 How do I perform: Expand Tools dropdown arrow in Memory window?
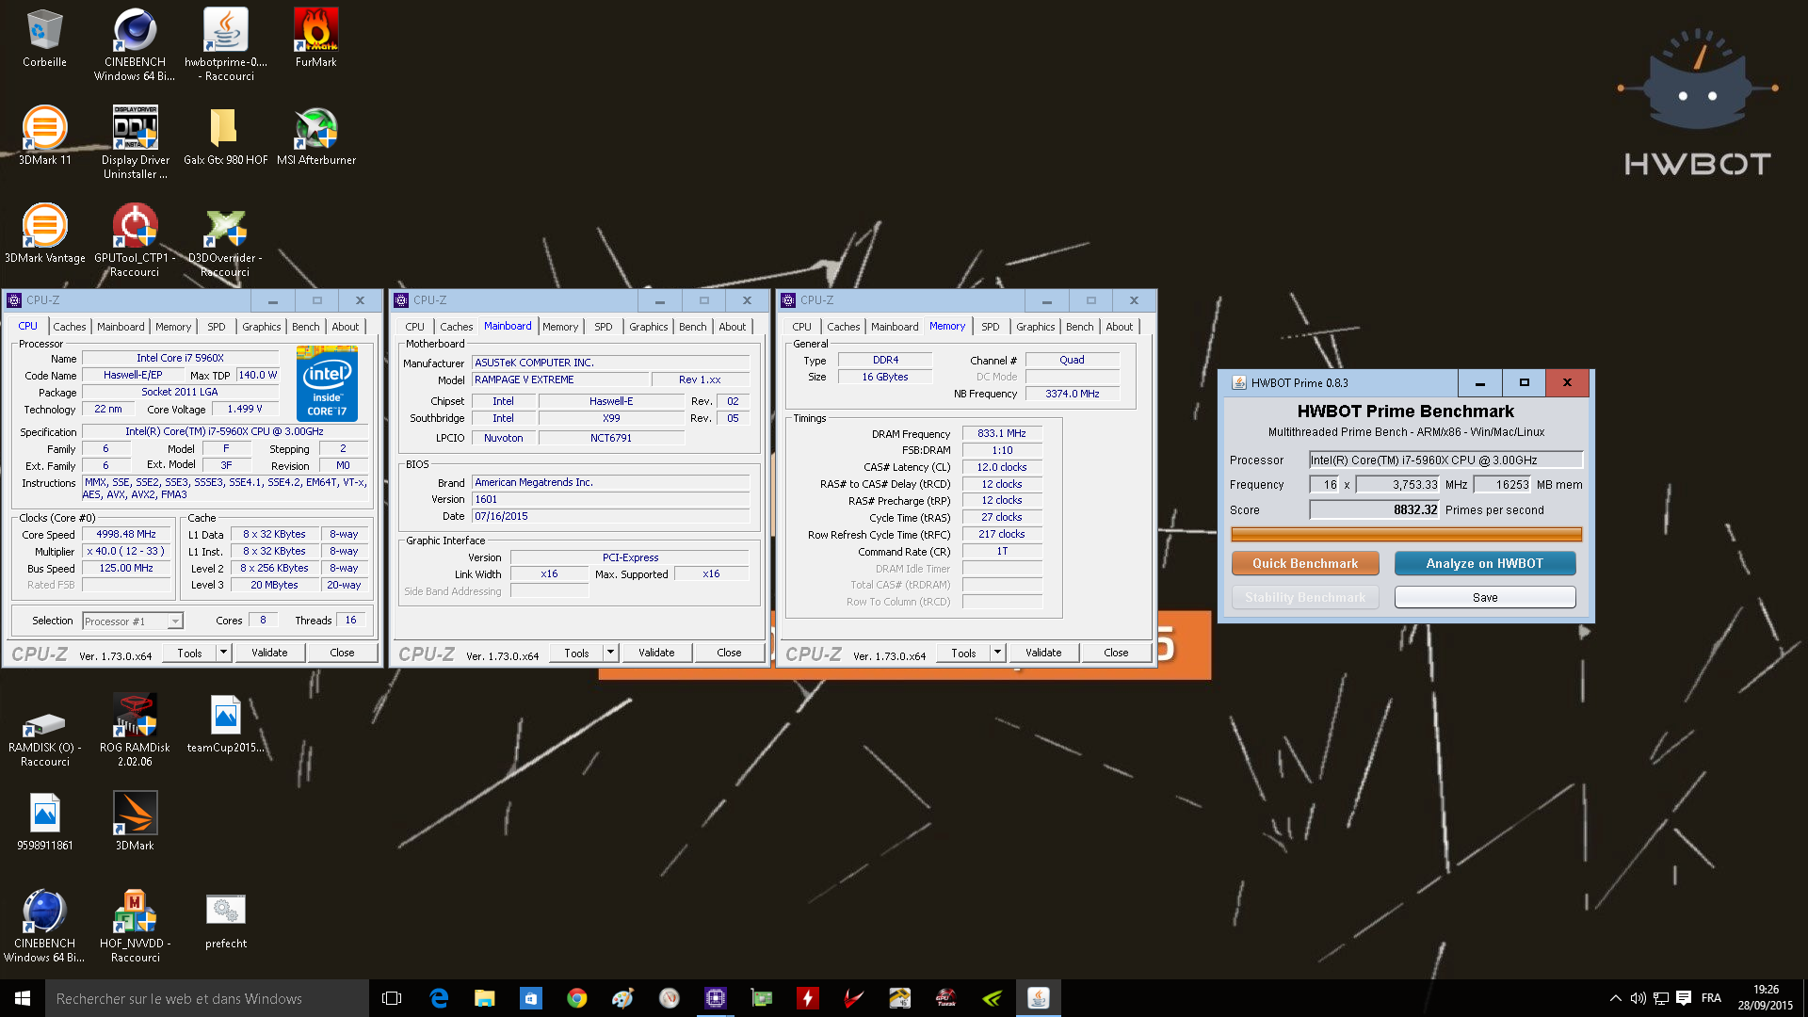click(x=998, y=653)
